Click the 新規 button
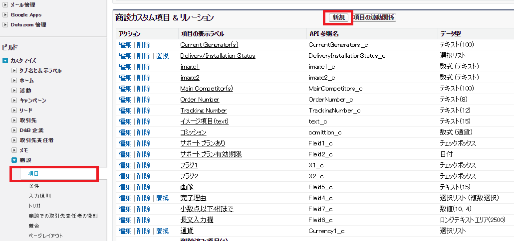This screenshot has width=514, height=241. [x=338, y=17]
